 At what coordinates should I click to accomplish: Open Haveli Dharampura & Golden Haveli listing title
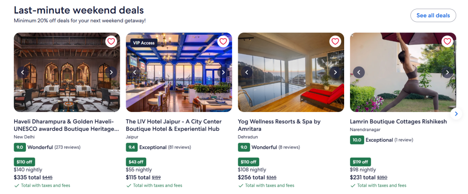(x=66, y=125)
